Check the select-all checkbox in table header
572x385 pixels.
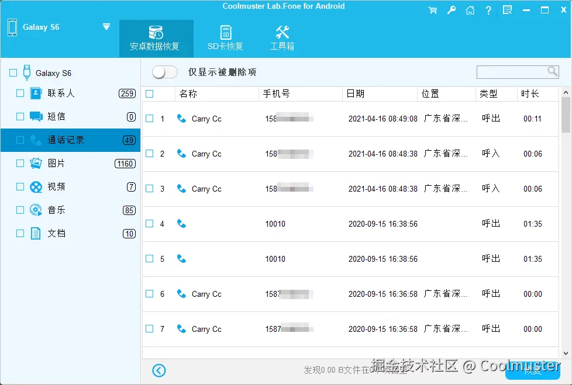click(150, 93)
